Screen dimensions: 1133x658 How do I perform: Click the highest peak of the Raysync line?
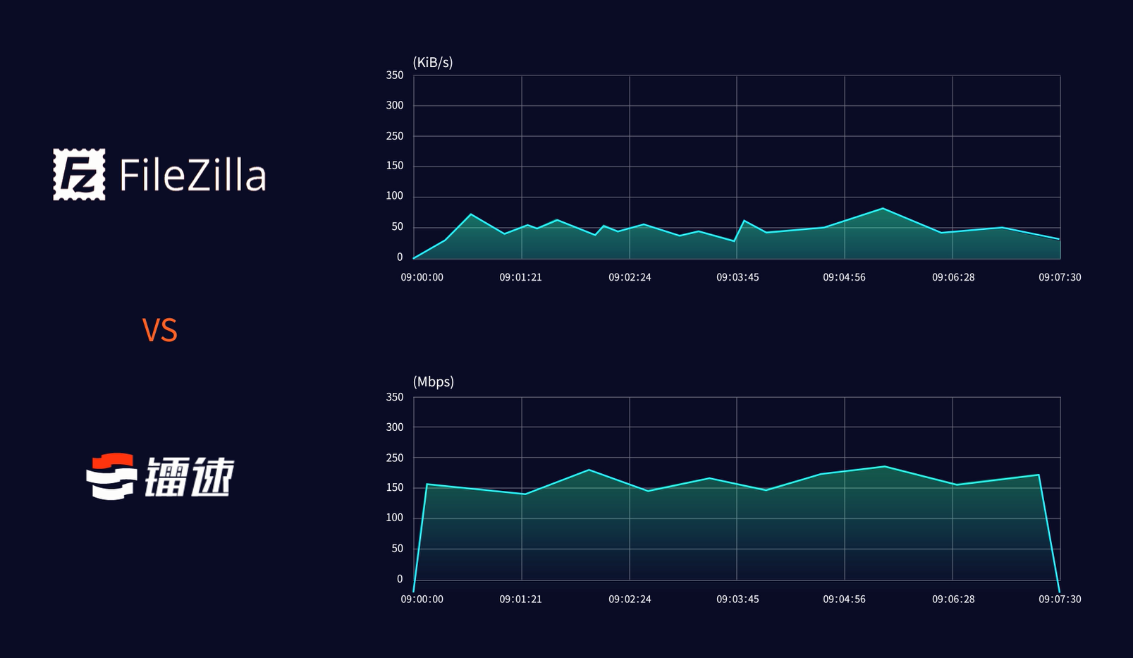[884, 466]
